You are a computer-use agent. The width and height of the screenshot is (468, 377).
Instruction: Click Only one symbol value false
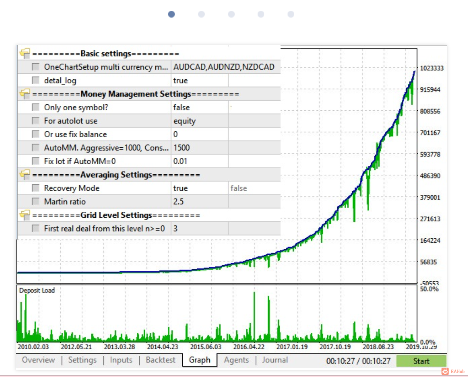click(200, 107)
